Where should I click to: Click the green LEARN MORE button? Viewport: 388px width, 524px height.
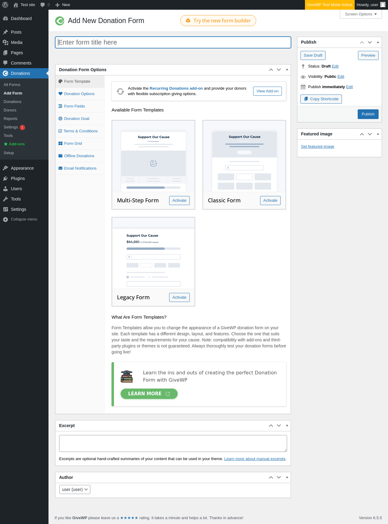149,394
